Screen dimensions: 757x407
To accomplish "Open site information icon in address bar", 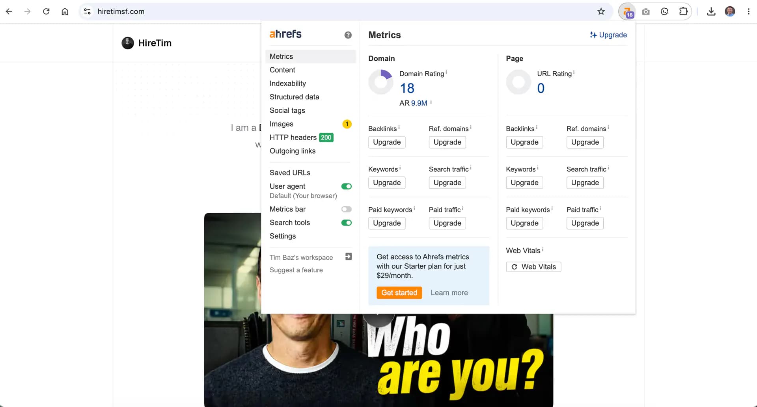I will tap(88, 11).
